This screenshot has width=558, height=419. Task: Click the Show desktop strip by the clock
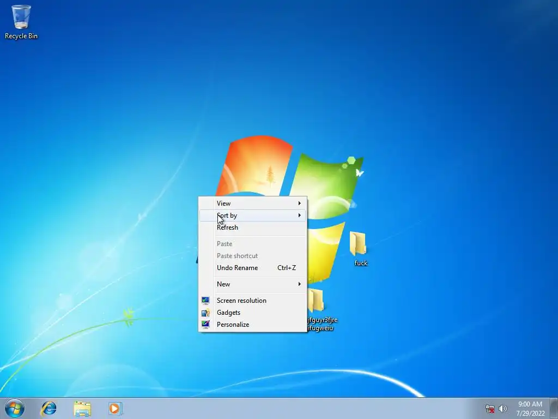pyautogui.click(x=554, y=408)
